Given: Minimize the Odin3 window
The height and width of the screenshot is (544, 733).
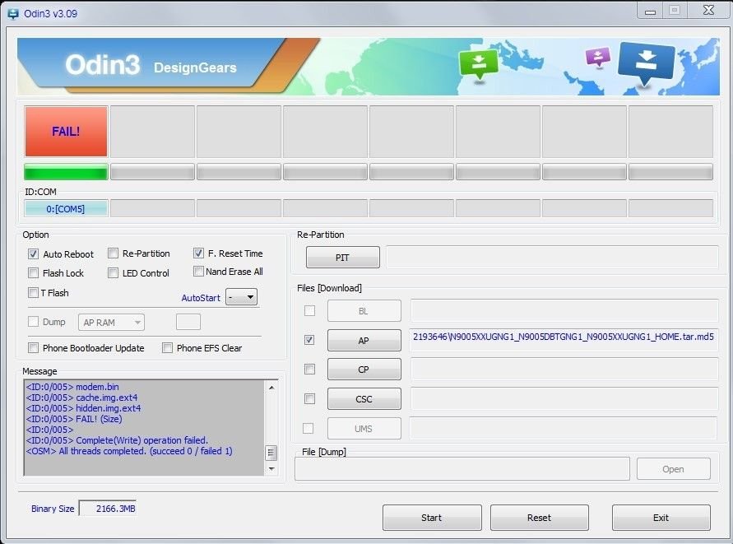Looking at the screenshot, I should pyautogui.click(x=650, y=12).
